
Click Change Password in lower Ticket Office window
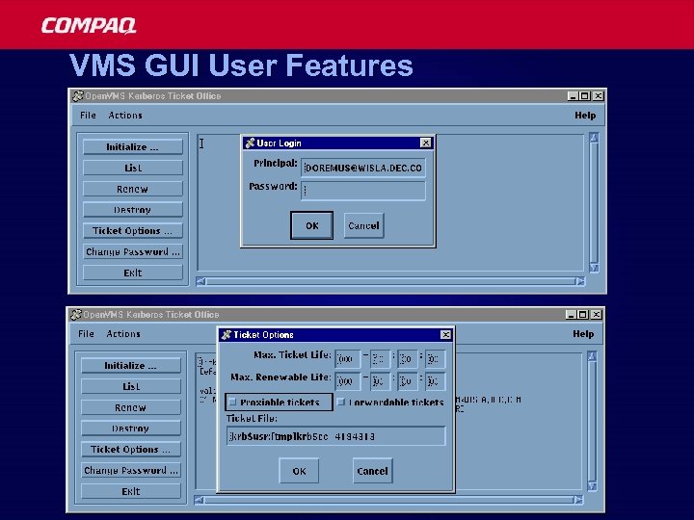(x=130, y=471)
